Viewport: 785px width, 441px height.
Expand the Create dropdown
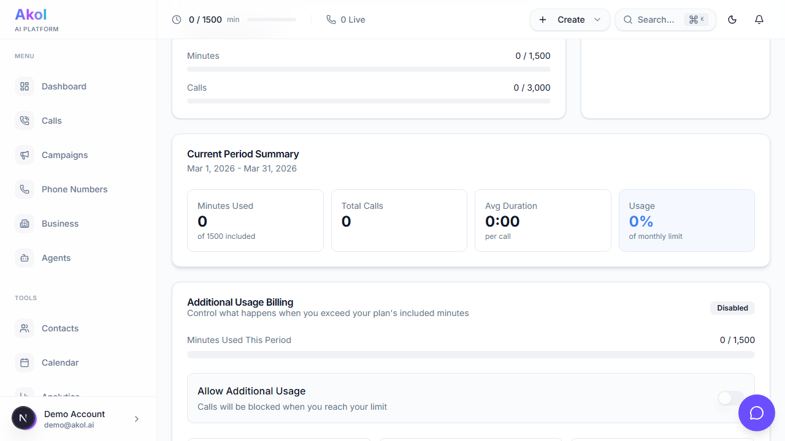[570, 20]
